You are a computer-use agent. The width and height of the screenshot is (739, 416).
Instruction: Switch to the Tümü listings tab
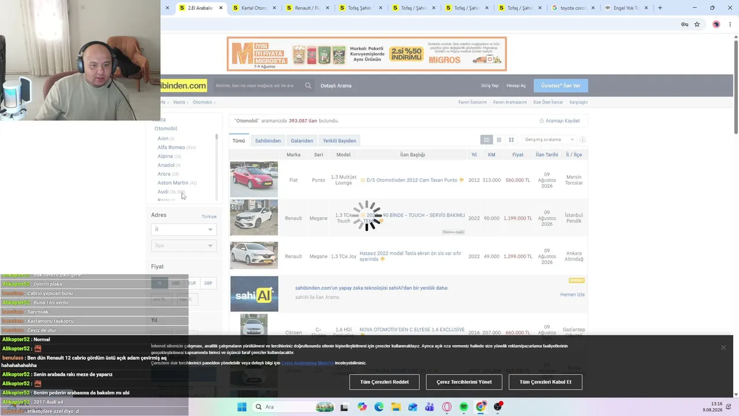click(239, 140)
